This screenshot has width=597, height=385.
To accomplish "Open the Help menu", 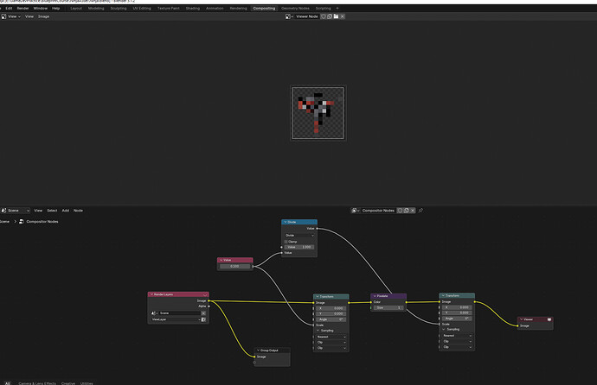I will coord(55,8).
